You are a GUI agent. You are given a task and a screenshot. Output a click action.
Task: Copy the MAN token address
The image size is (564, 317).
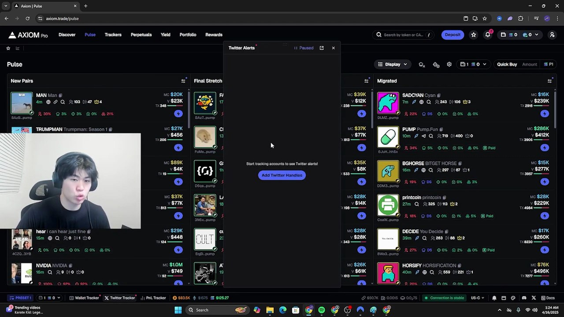[61, 96]
